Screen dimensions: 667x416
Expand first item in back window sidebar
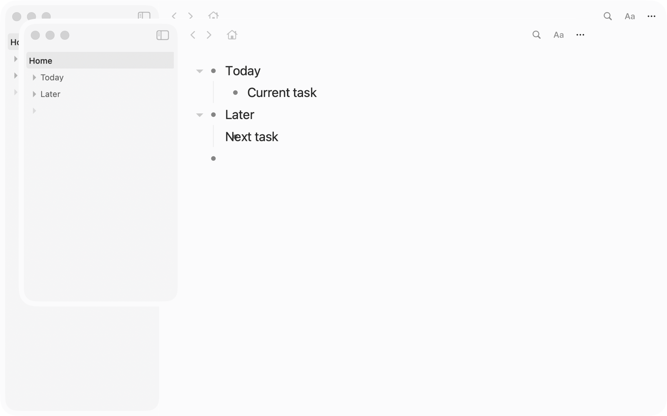15,59
